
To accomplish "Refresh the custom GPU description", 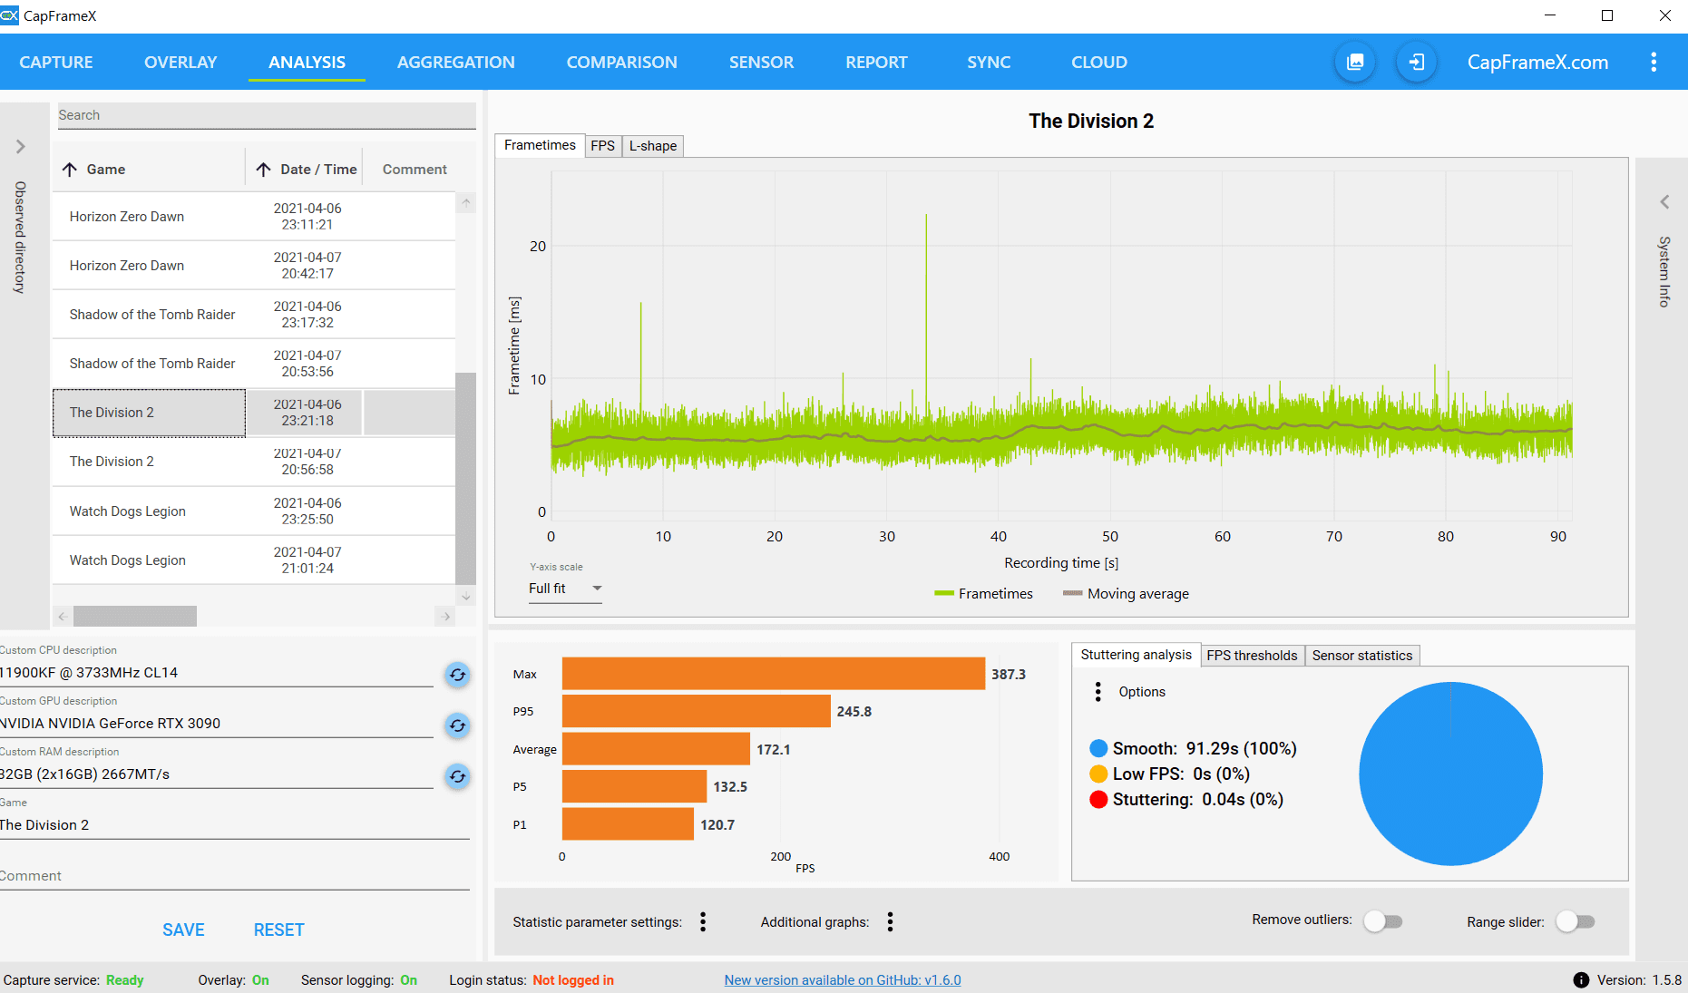I will pos(458,725).
